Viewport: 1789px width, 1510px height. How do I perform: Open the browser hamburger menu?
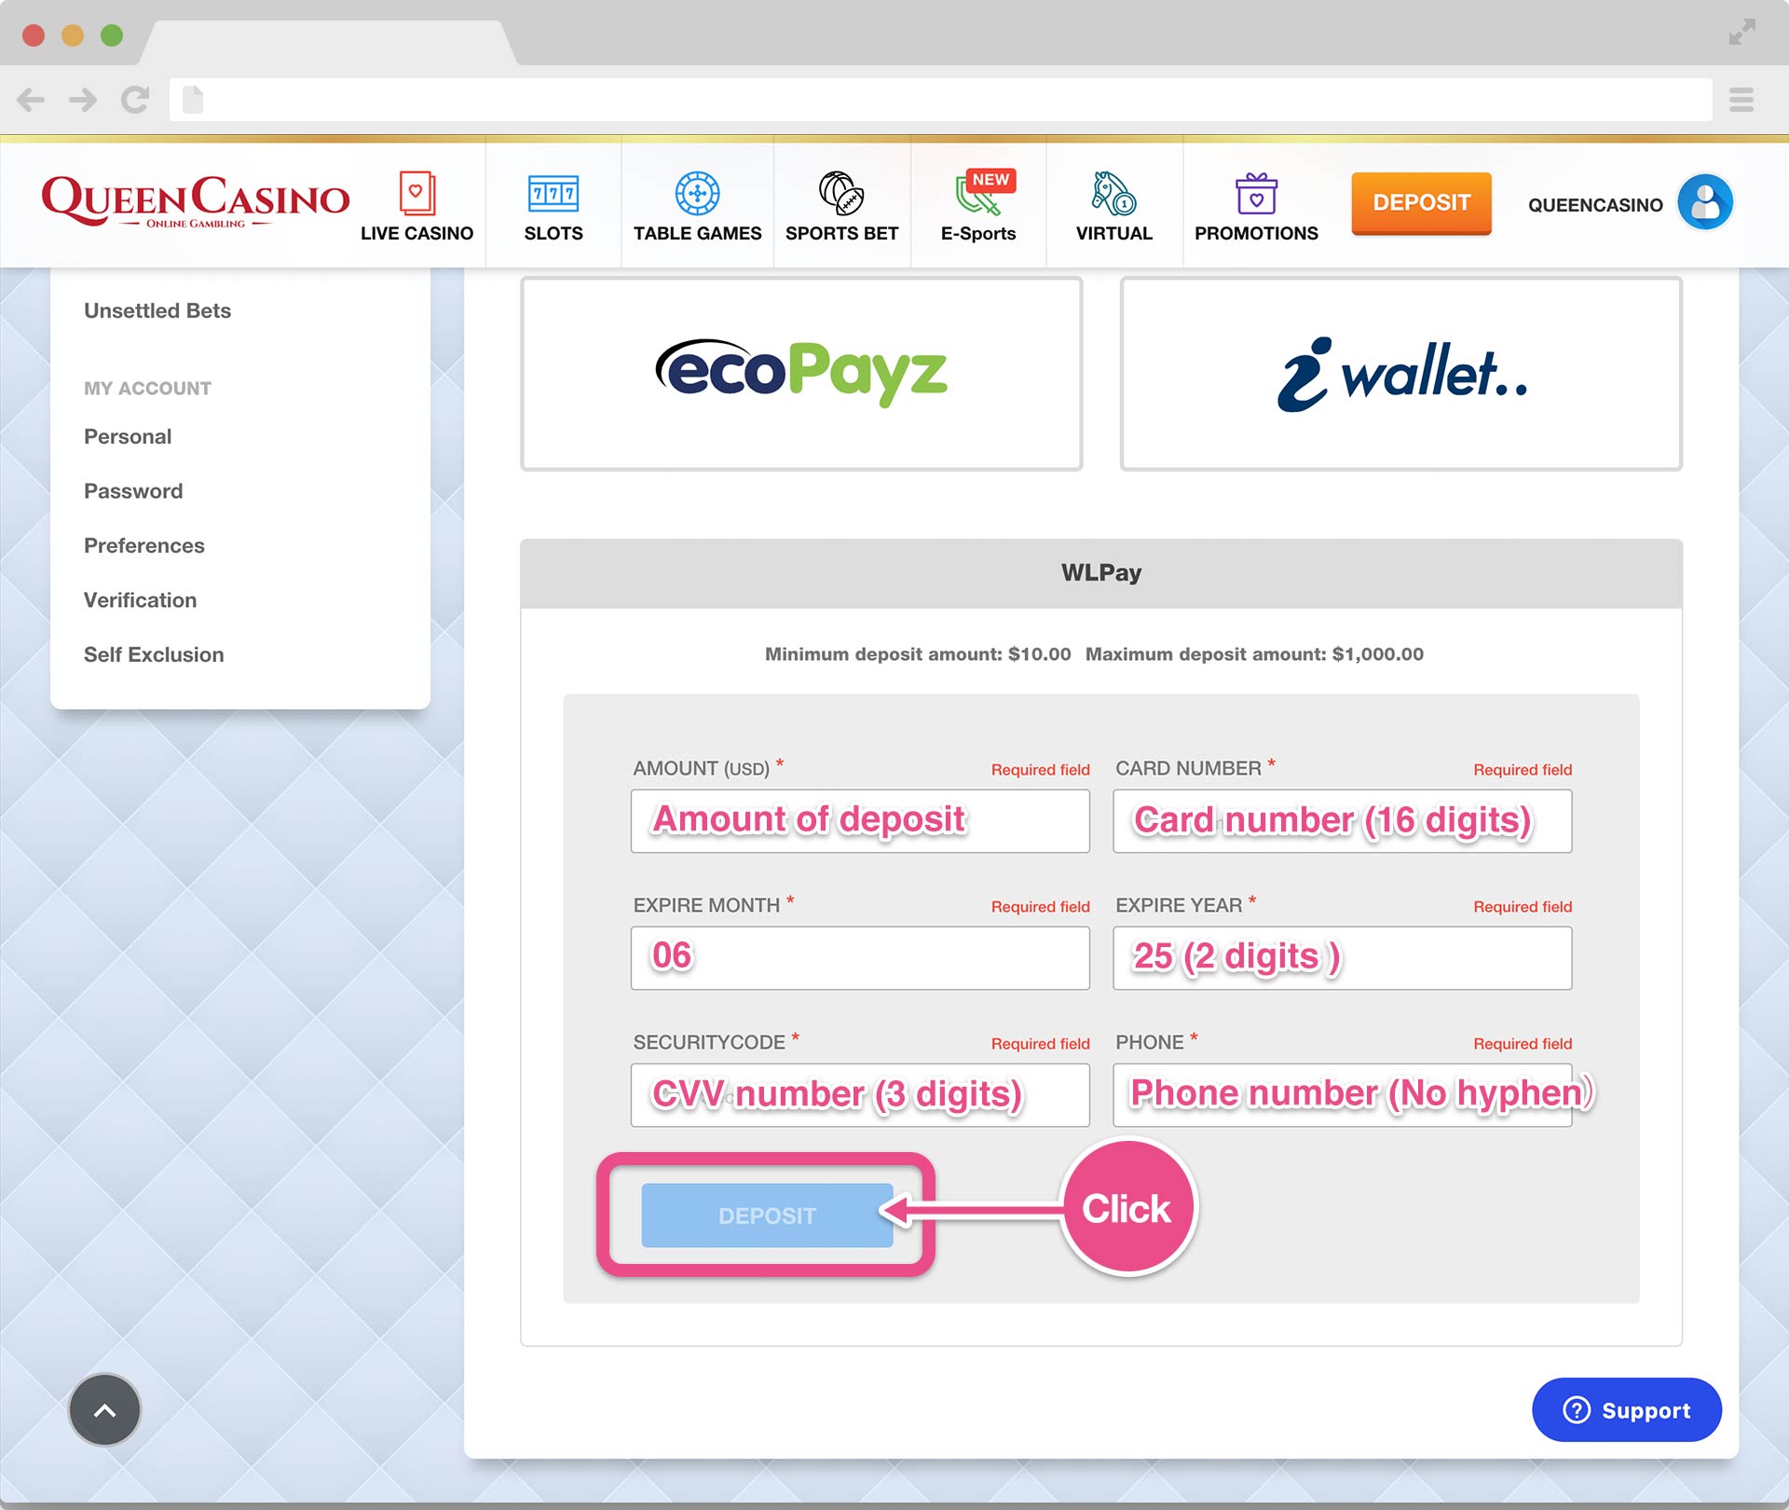[x=1741, y=100]
